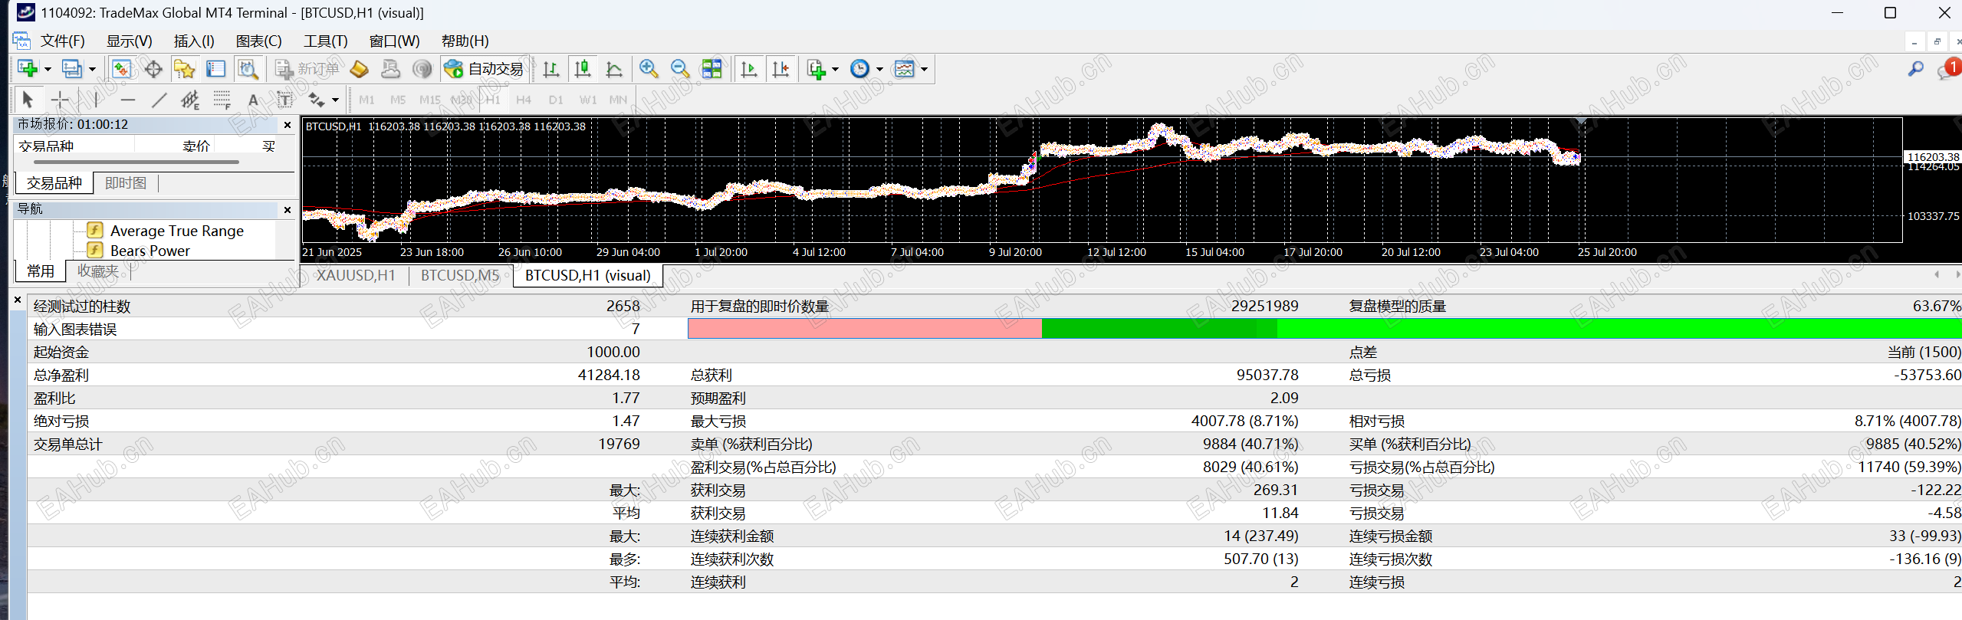Toggle Navigator window visibility

click(x=185, y=69)
